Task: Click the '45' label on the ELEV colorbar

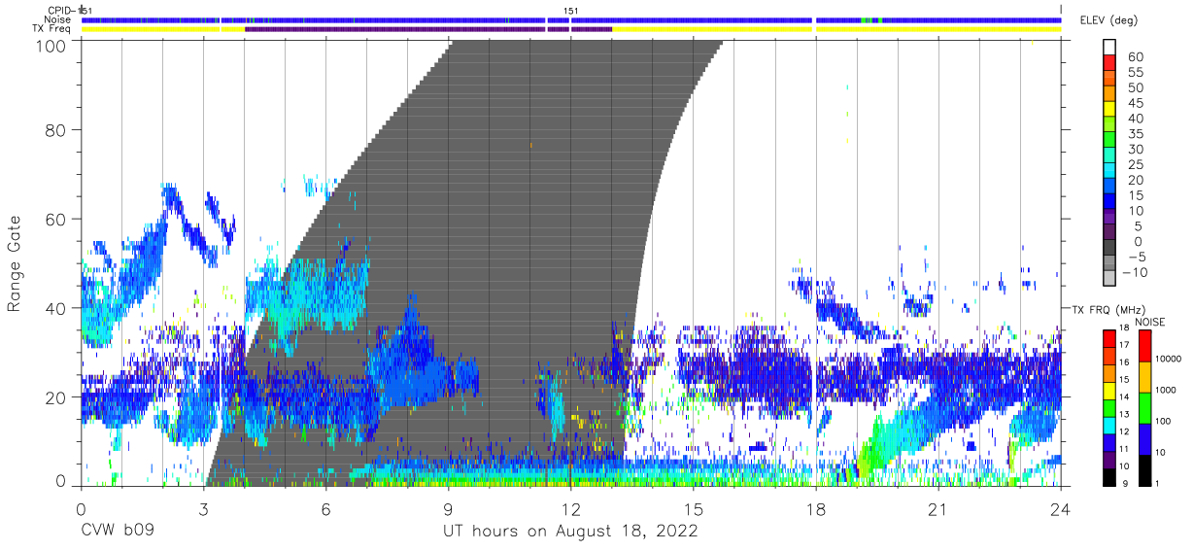Action: point(1135,104)
